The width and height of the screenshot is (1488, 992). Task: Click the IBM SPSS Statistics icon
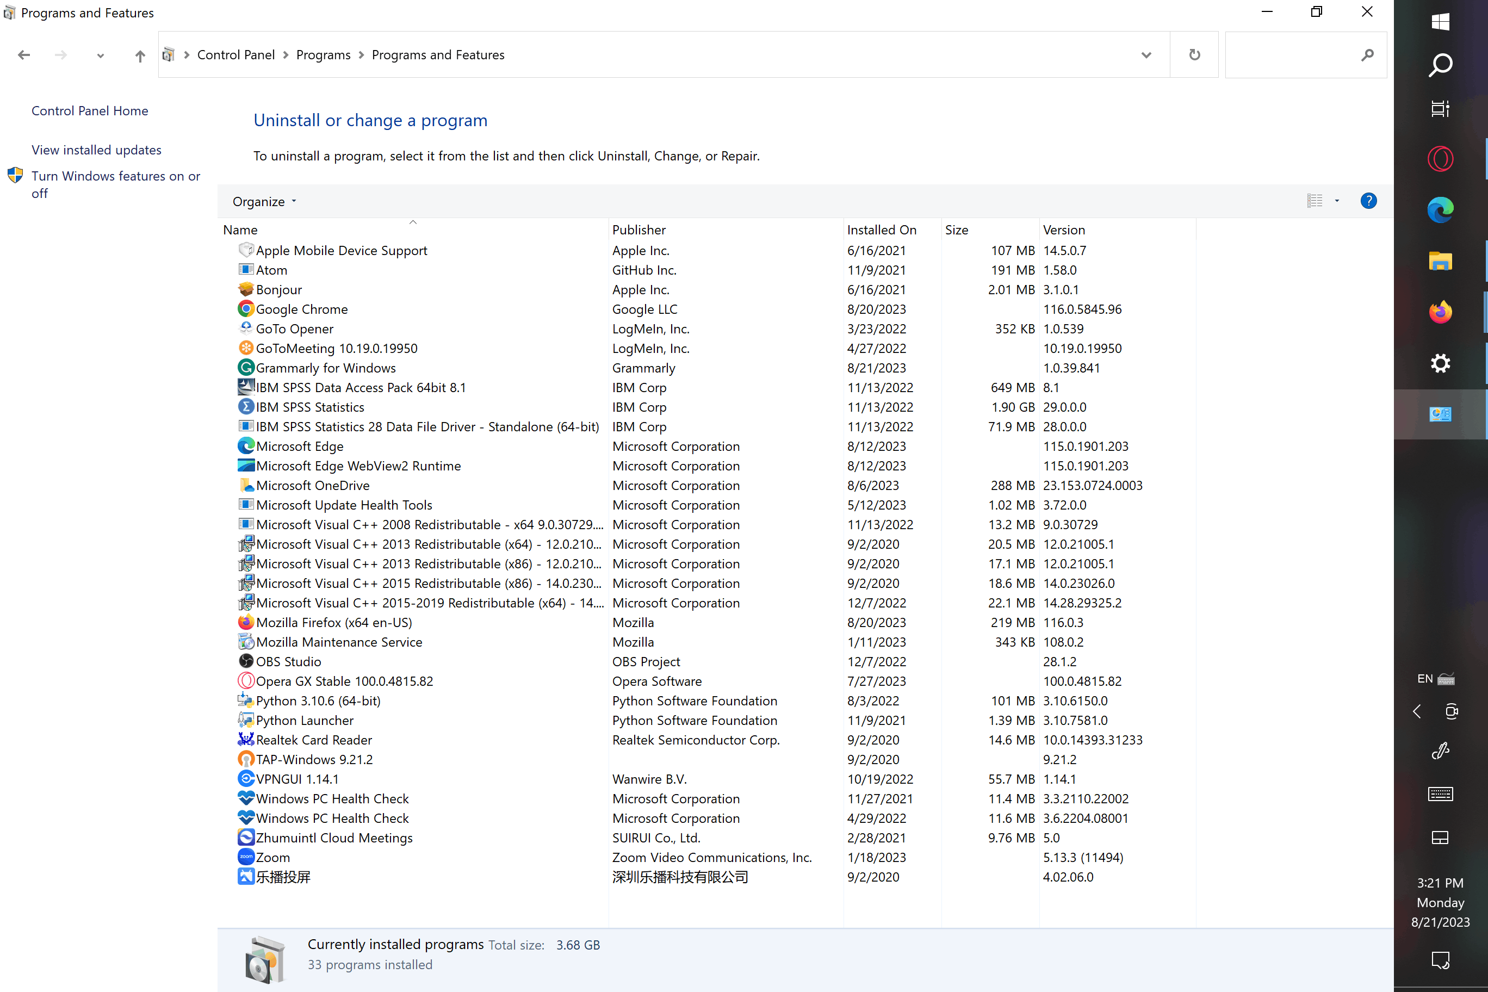(x=245, y=407)
